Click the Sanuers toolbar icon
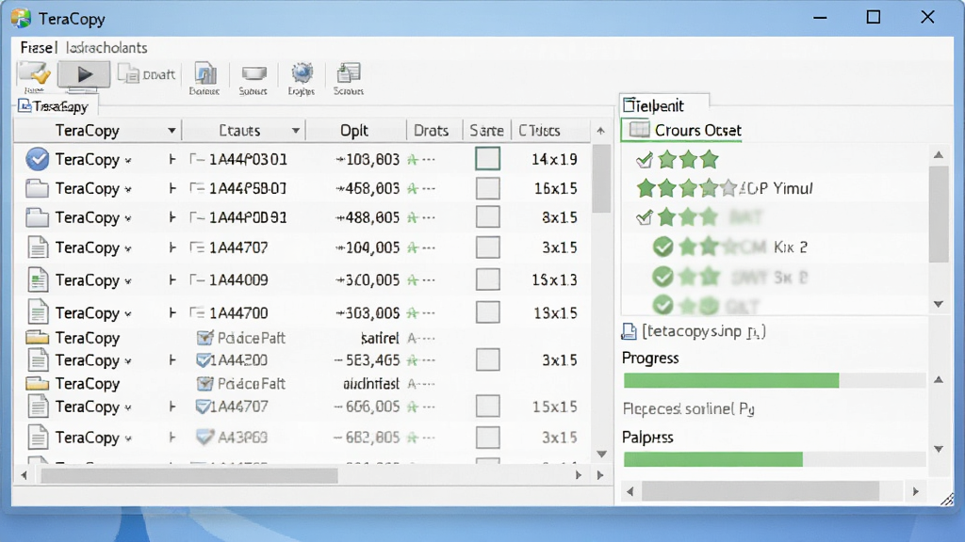965x542 pixels. [x=253, y=79]
